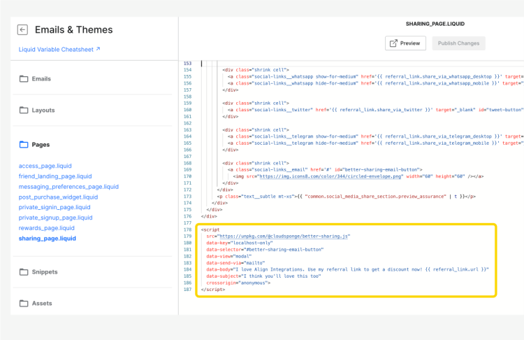Select sharing_page.liquid in the Pages list
Viewport: 524px width, 340px height.
coord(47,239)
